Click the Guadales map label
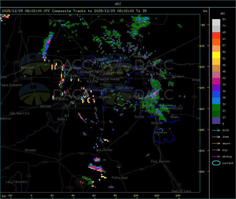This screenshot has width=236, height=199. 140,56
